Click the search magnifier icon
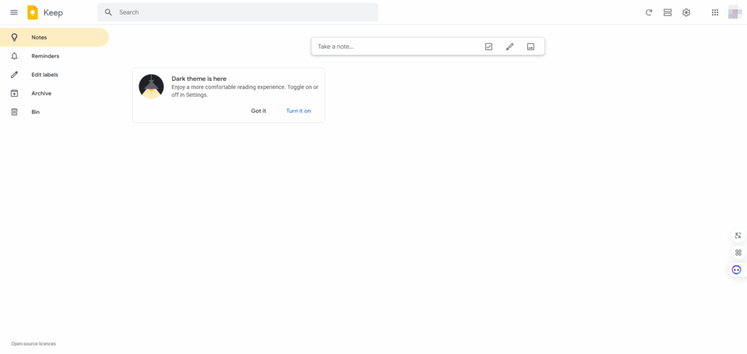The width and height of the screenshot is (747, 354). click(x=109, y=12)
